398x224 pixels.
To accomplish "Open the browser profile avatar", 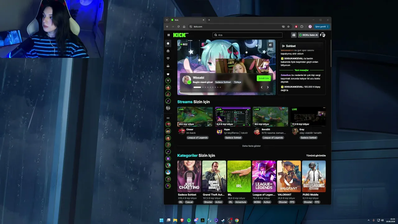I will (310, 27).
